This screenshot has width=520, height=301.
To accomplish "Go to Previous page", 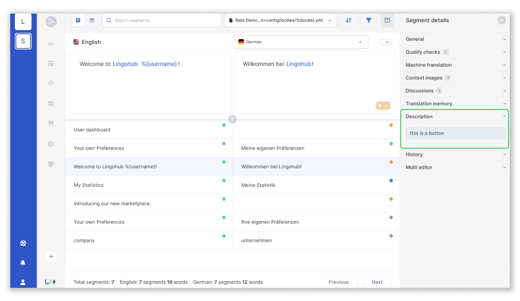I will coord(338,282).
